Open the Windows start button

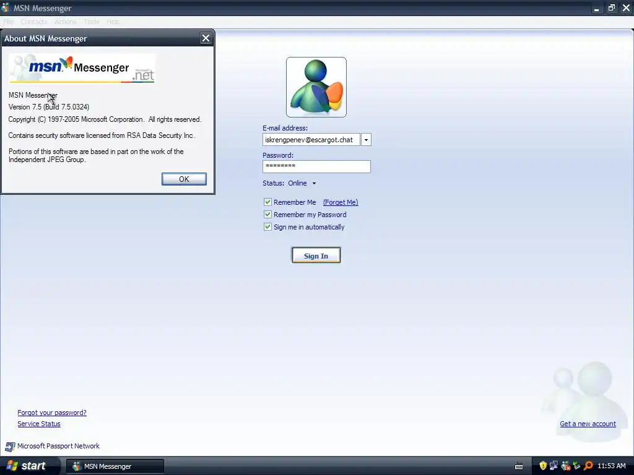pos(28,466)
